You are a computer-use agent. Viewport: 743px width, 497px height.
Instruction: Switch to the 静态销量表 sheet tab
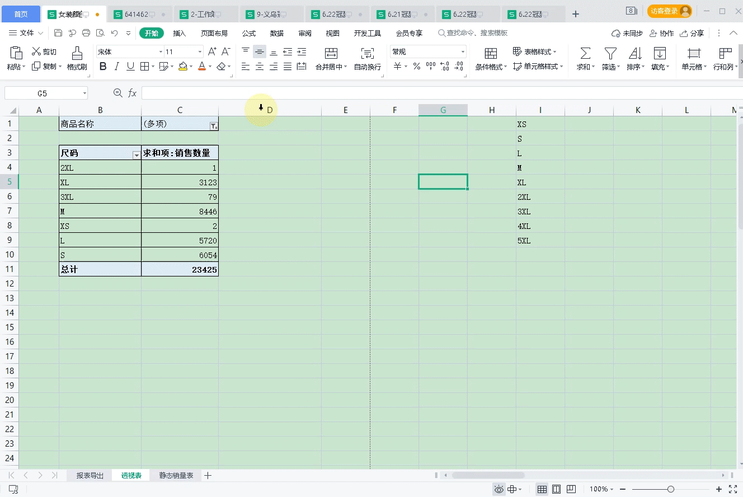(175, 475)
